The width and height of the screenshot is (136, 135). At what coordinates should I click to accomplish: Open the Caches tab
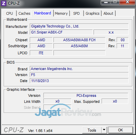(24, 13)
